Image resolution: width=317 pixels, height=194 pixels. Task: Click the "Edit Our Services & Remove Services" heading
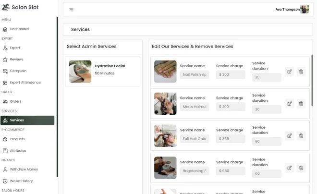(x=193, y=47)
